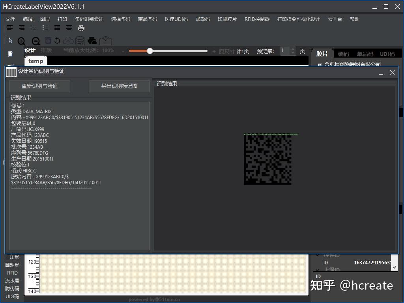Open the database tool icon
This screenshot has height=303, width=404.
pyautogui.click(x=79, y=41)
